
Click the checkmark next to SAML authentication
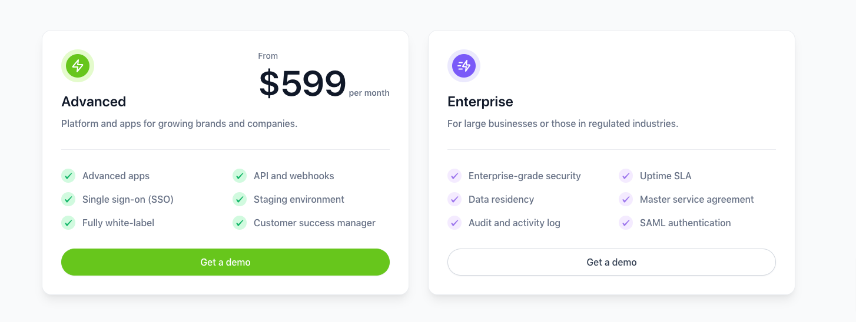626,223
